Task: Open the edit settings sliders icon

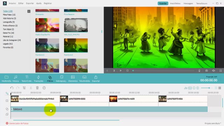Action: click(24, 88)
